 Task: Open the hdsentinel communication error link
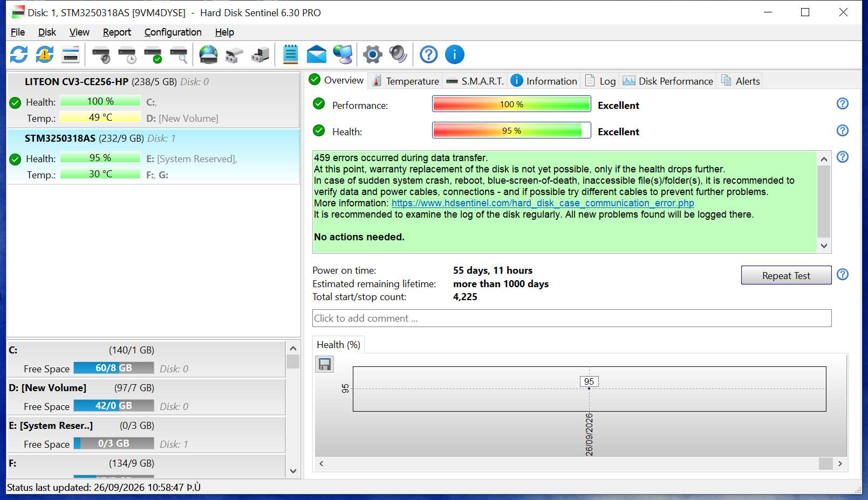click(543, 203)
